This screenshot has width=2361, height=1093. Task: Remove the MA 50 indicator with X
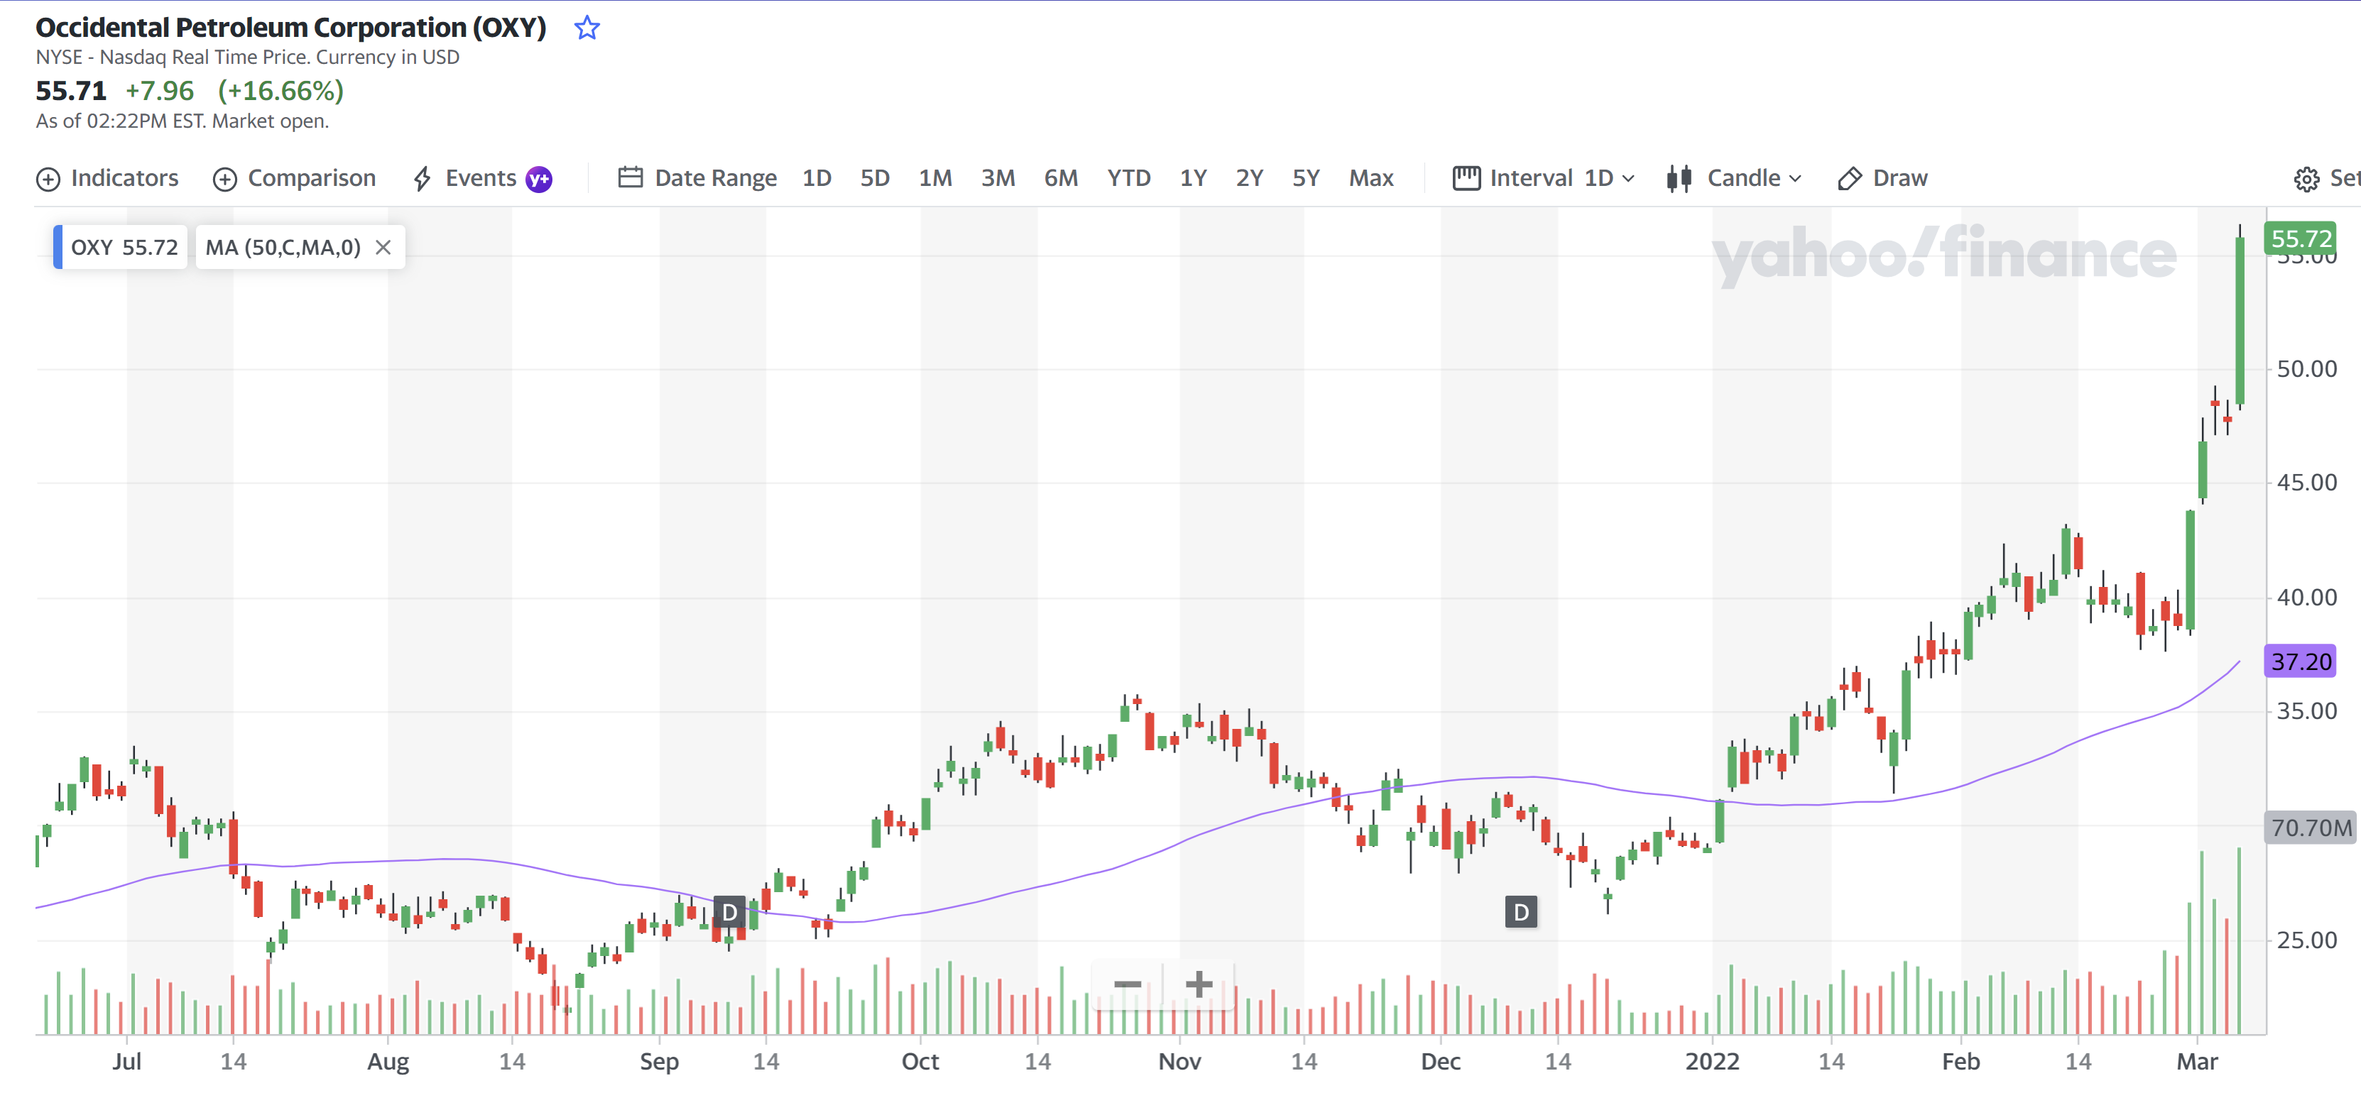pyautogui.click(x=383, y=248)
